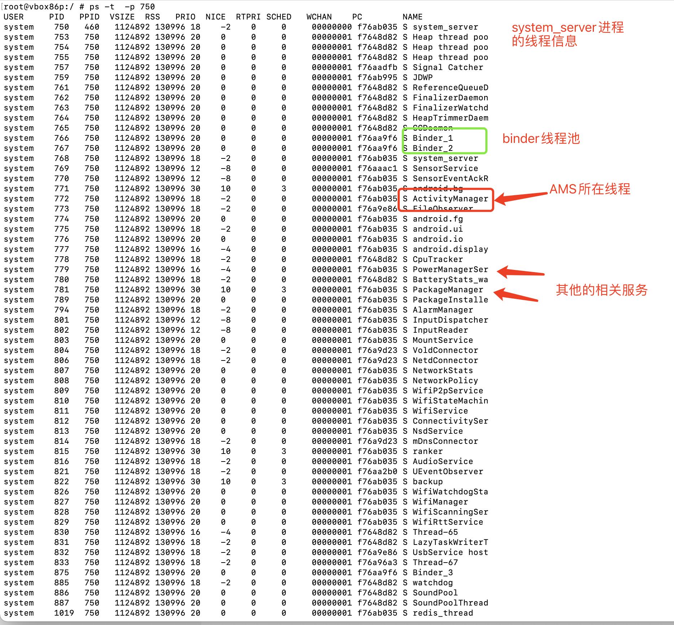This screenshot has width=674, height=625.
Task: Click the 'Binder_2' thread name
Action: pos(433,148)
